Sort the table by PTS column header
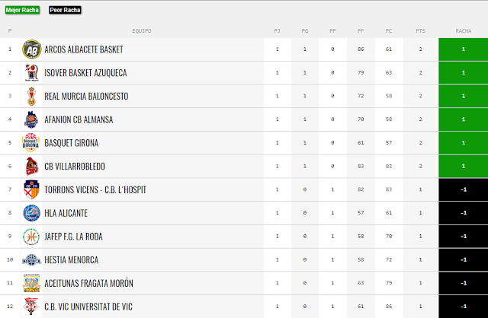 (x=420, y=30)
